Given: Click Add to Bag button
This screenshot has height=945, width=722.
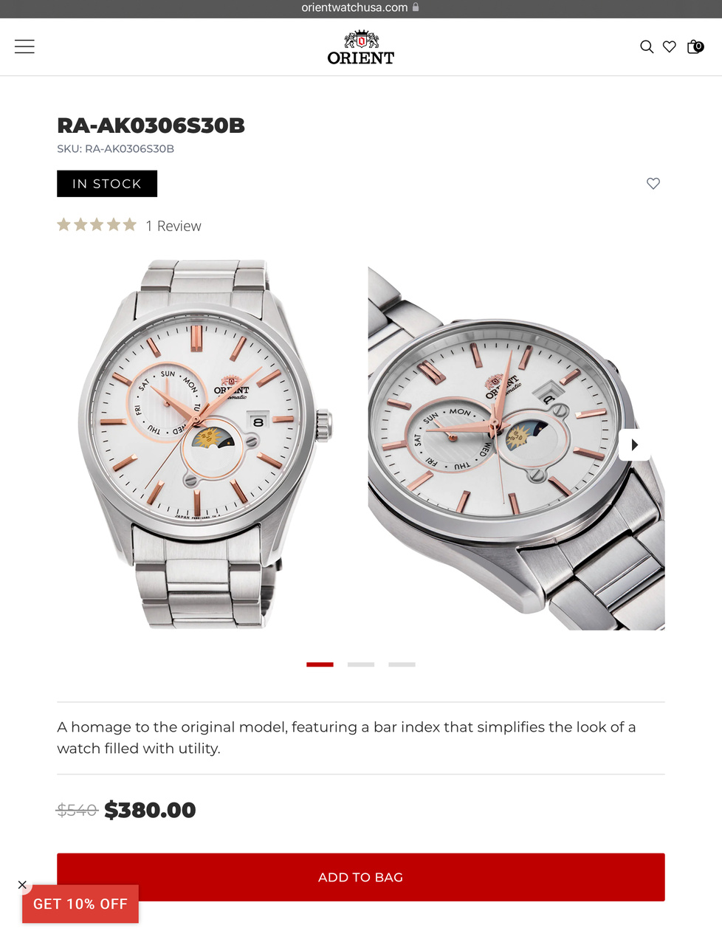Looking at the screenshot, I should [361, 877].
